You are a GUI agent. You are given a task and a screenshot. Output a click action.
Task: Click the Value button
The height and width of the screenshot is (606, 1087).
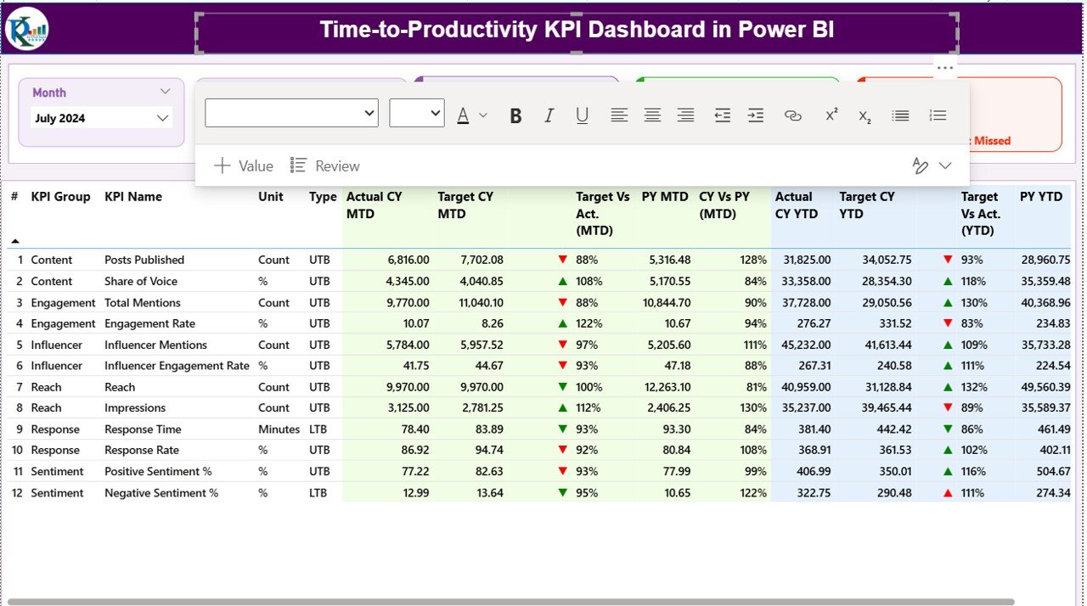click(x=244, y=166)
